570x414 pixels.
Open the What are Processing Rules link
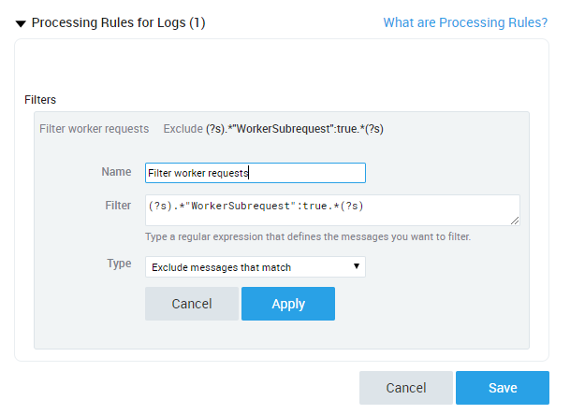tap(465, 22)
